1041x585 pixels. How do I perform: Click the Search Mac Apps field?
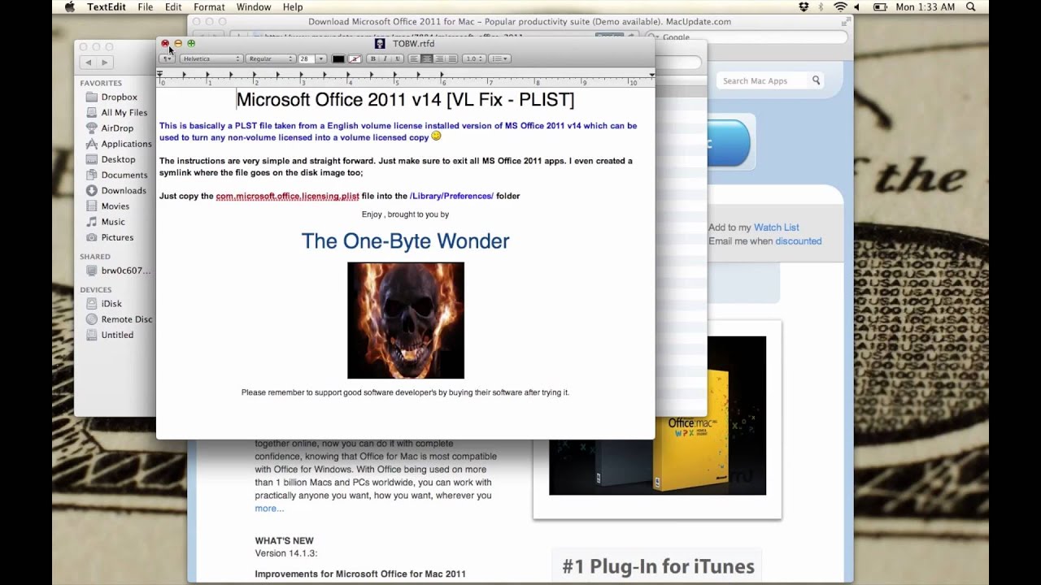coord(762,80)
